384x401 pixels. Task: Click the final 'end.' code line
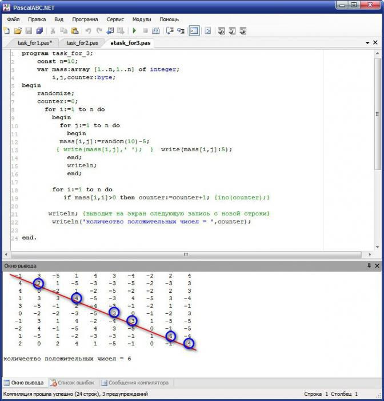coord(29,238)
